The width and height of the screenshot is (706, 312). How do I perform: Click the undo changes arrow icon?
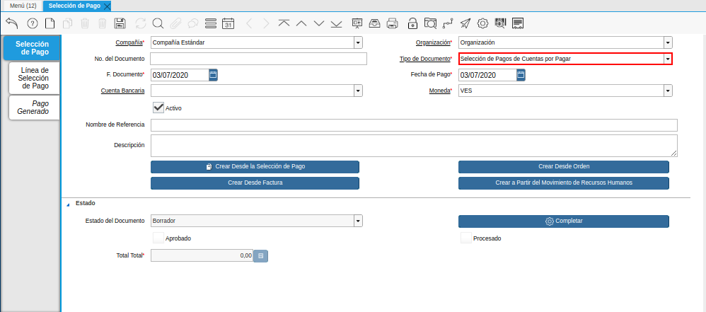pos(13,23)
